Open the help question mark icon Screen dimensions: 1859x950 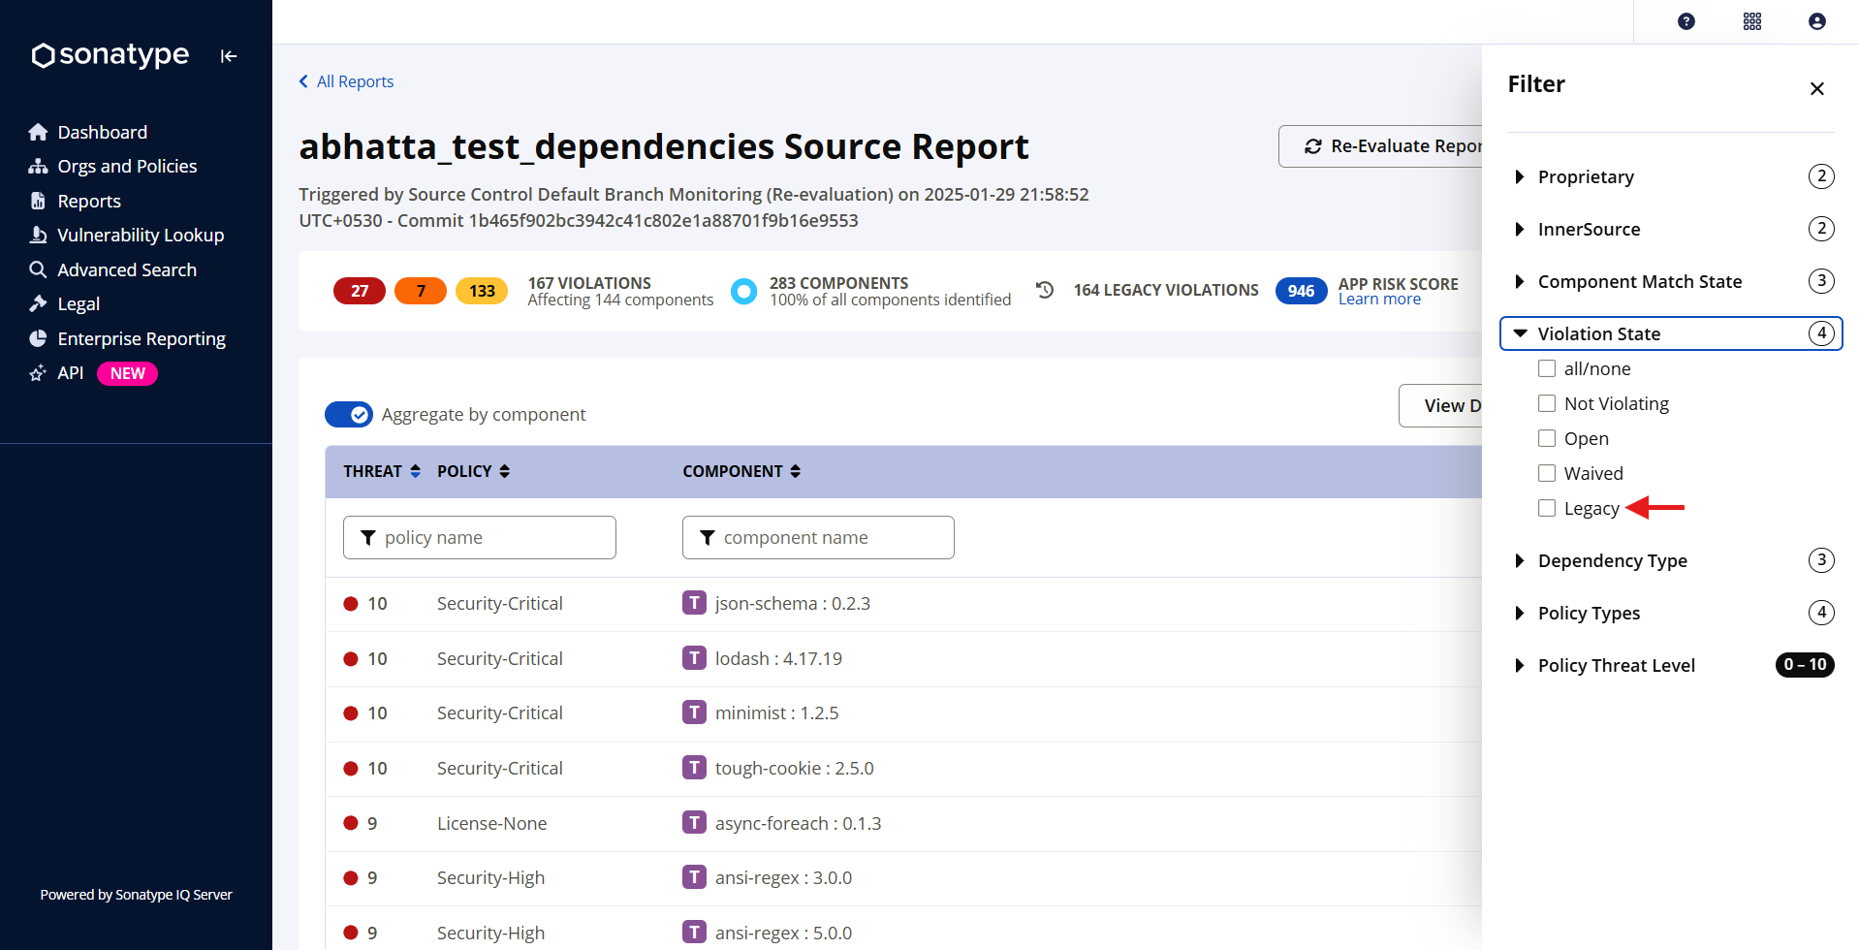[x=1686, y=21]
